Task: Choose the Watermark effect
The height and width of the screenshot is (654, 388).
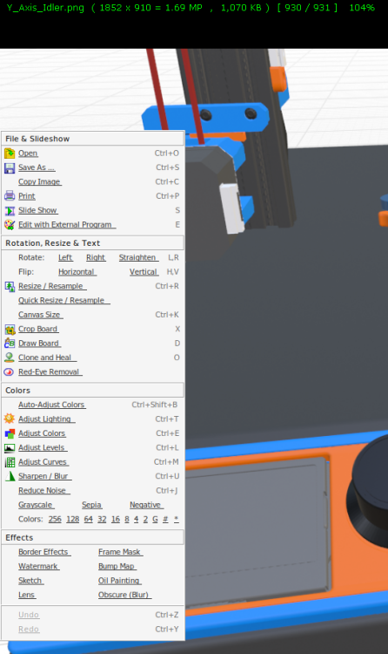Action: (38, 567)
